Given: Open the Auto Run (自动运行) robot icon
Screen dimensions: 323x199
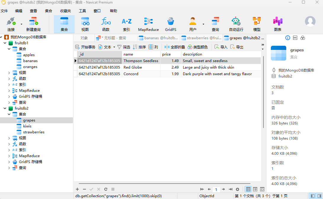Looking at the screenshot, I should pyautogui.click(x=236, y=22).
